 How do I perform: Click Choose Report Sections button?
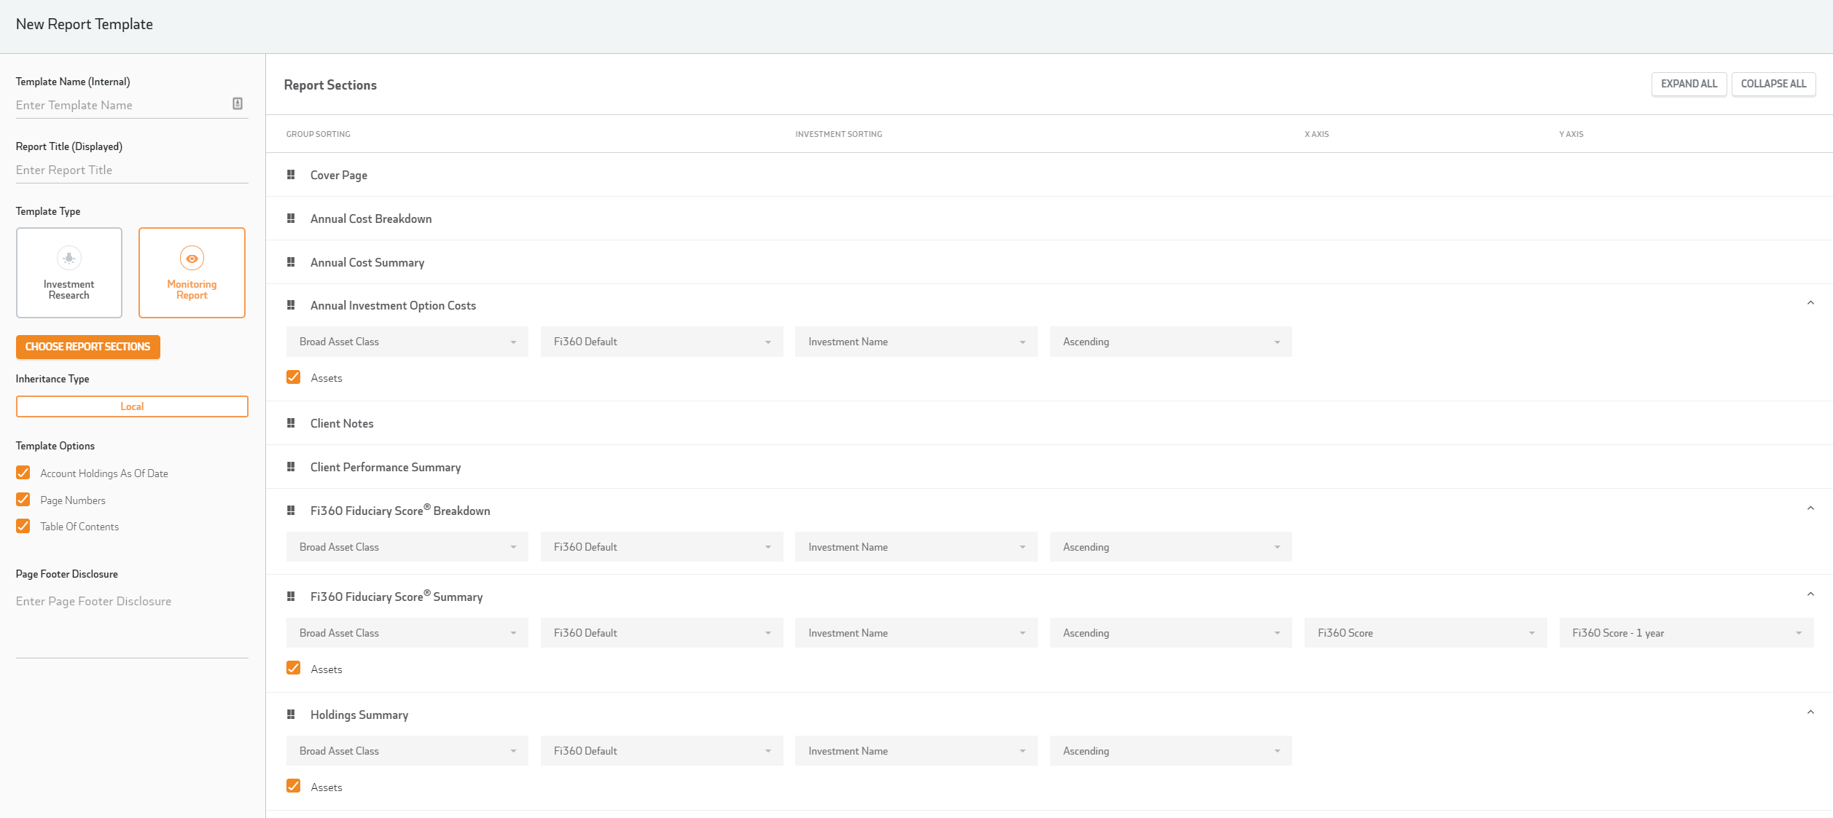88,347
